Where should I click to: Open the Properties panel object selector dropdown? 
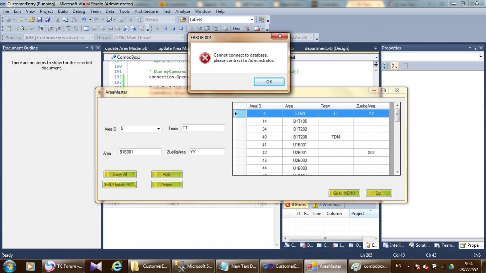point(481,57)
